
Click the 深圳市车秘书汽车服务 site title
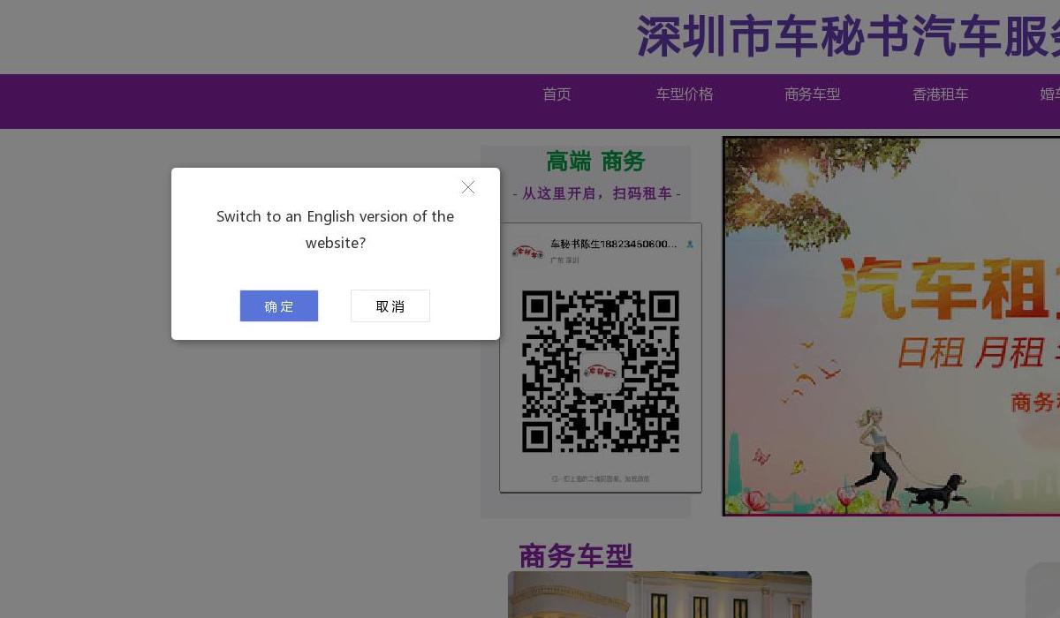click(x=848, y=37)
